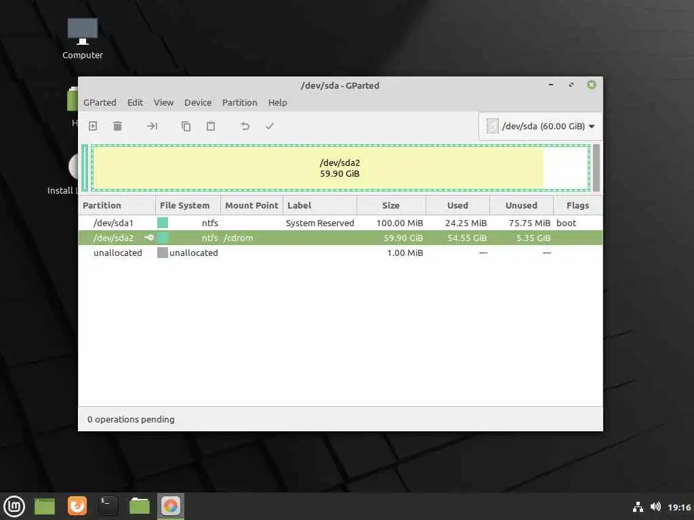694x520 pixels.
Task: Click the ntfs color square for /dev/sda2
Action: 163,238
